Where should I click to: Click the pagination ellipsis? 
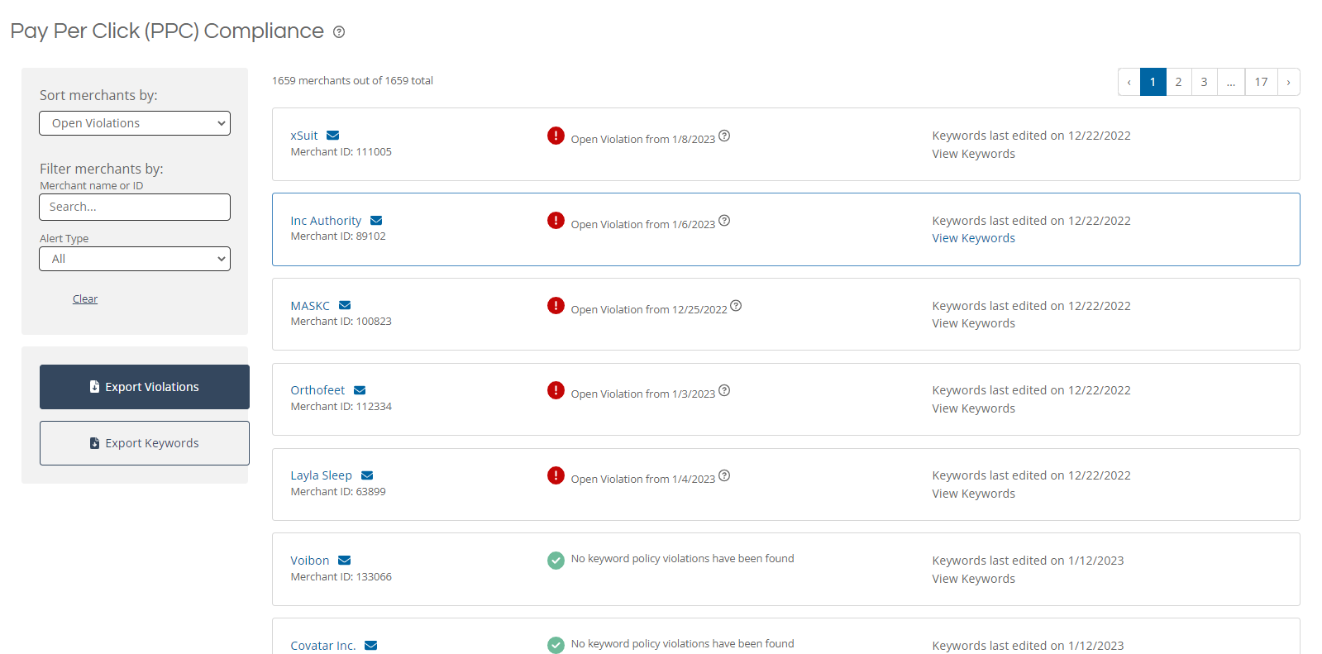1231,82
